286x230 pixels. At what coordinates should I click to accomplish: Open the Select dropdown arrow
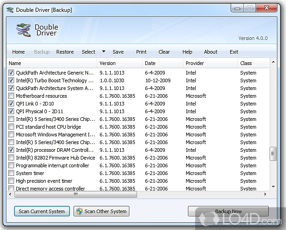click(104, 51)
